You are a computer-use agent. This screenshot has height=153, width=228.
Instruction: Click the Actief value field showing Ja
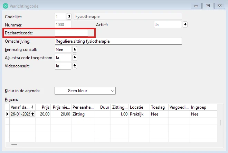167,25
